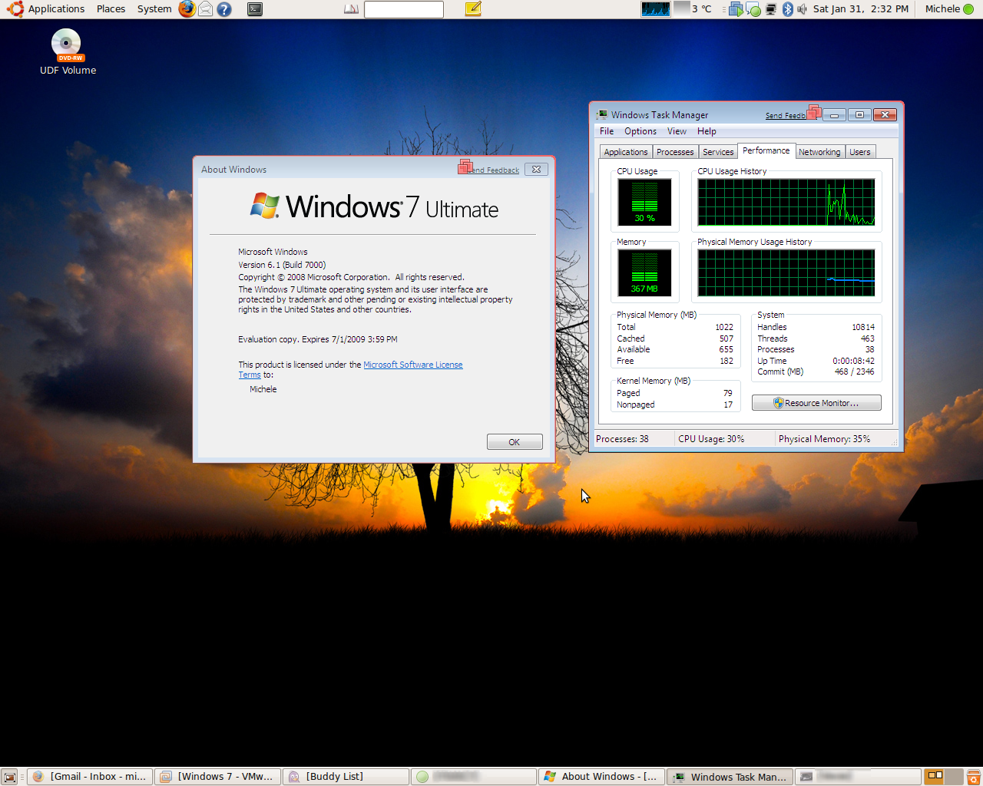Click the VMware tray icon in the panel
This screenshot has width=983, height=786.
tap(736, 9)
